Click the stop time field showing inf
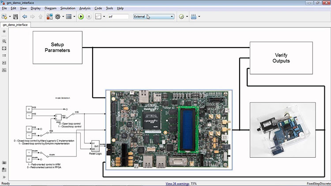 118,16
